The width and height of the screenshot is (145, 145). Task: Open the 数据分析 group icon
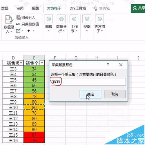tap(61, 19)
